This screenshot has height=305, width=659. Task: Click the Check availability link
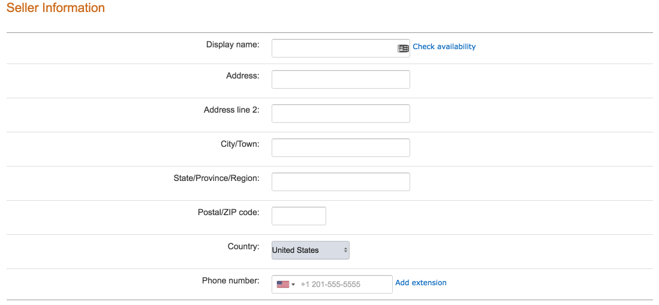[x=444, y=47]
